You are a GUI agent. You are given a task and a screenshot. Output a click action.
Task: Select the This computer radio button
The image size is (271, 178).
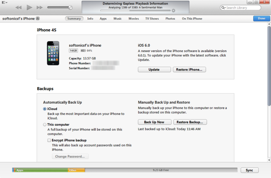click(45, 125)
